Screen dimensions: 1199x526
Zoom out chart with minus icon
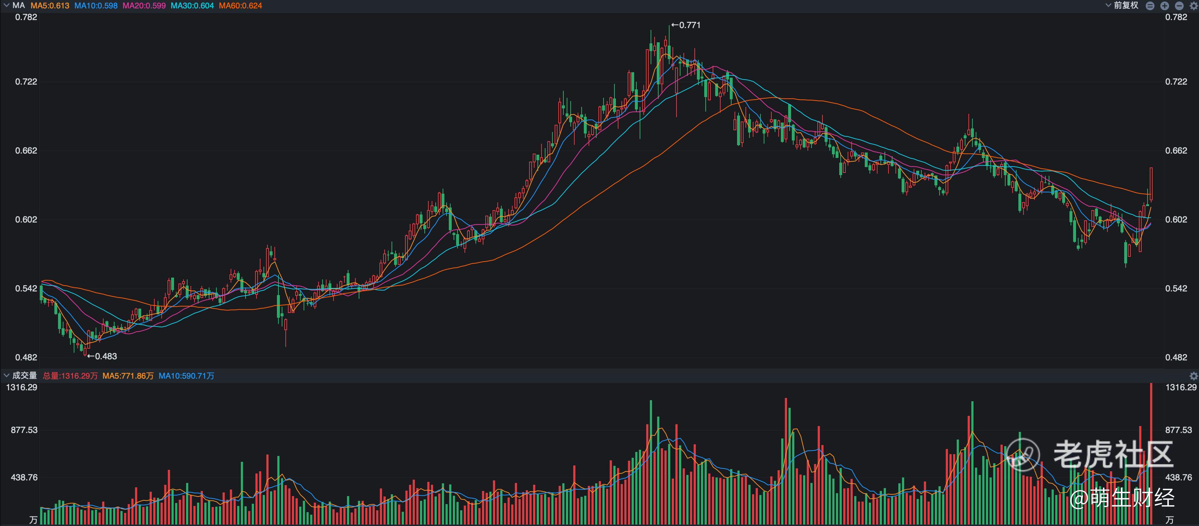1179,6
